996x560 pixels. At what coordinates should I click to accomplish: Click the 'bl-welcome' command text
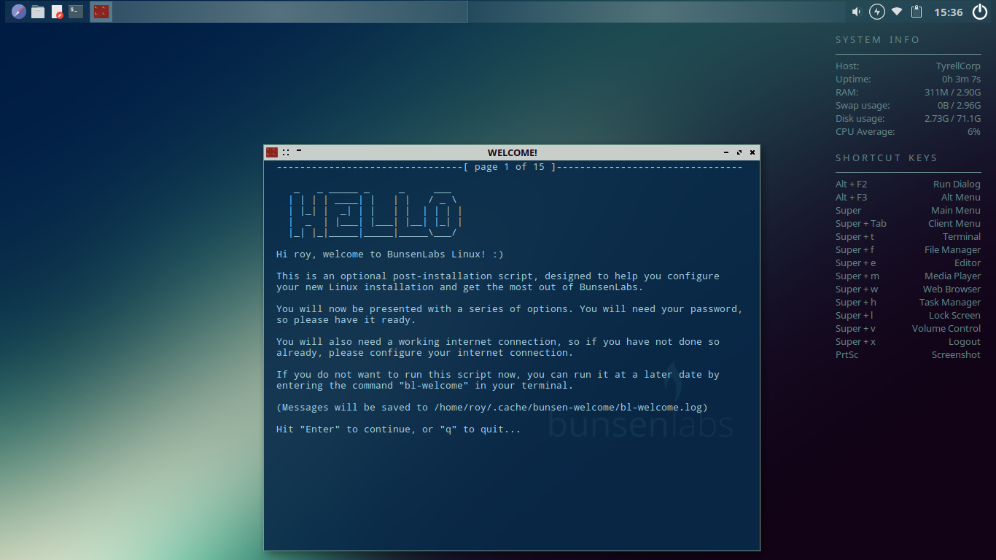coord(434,386)
